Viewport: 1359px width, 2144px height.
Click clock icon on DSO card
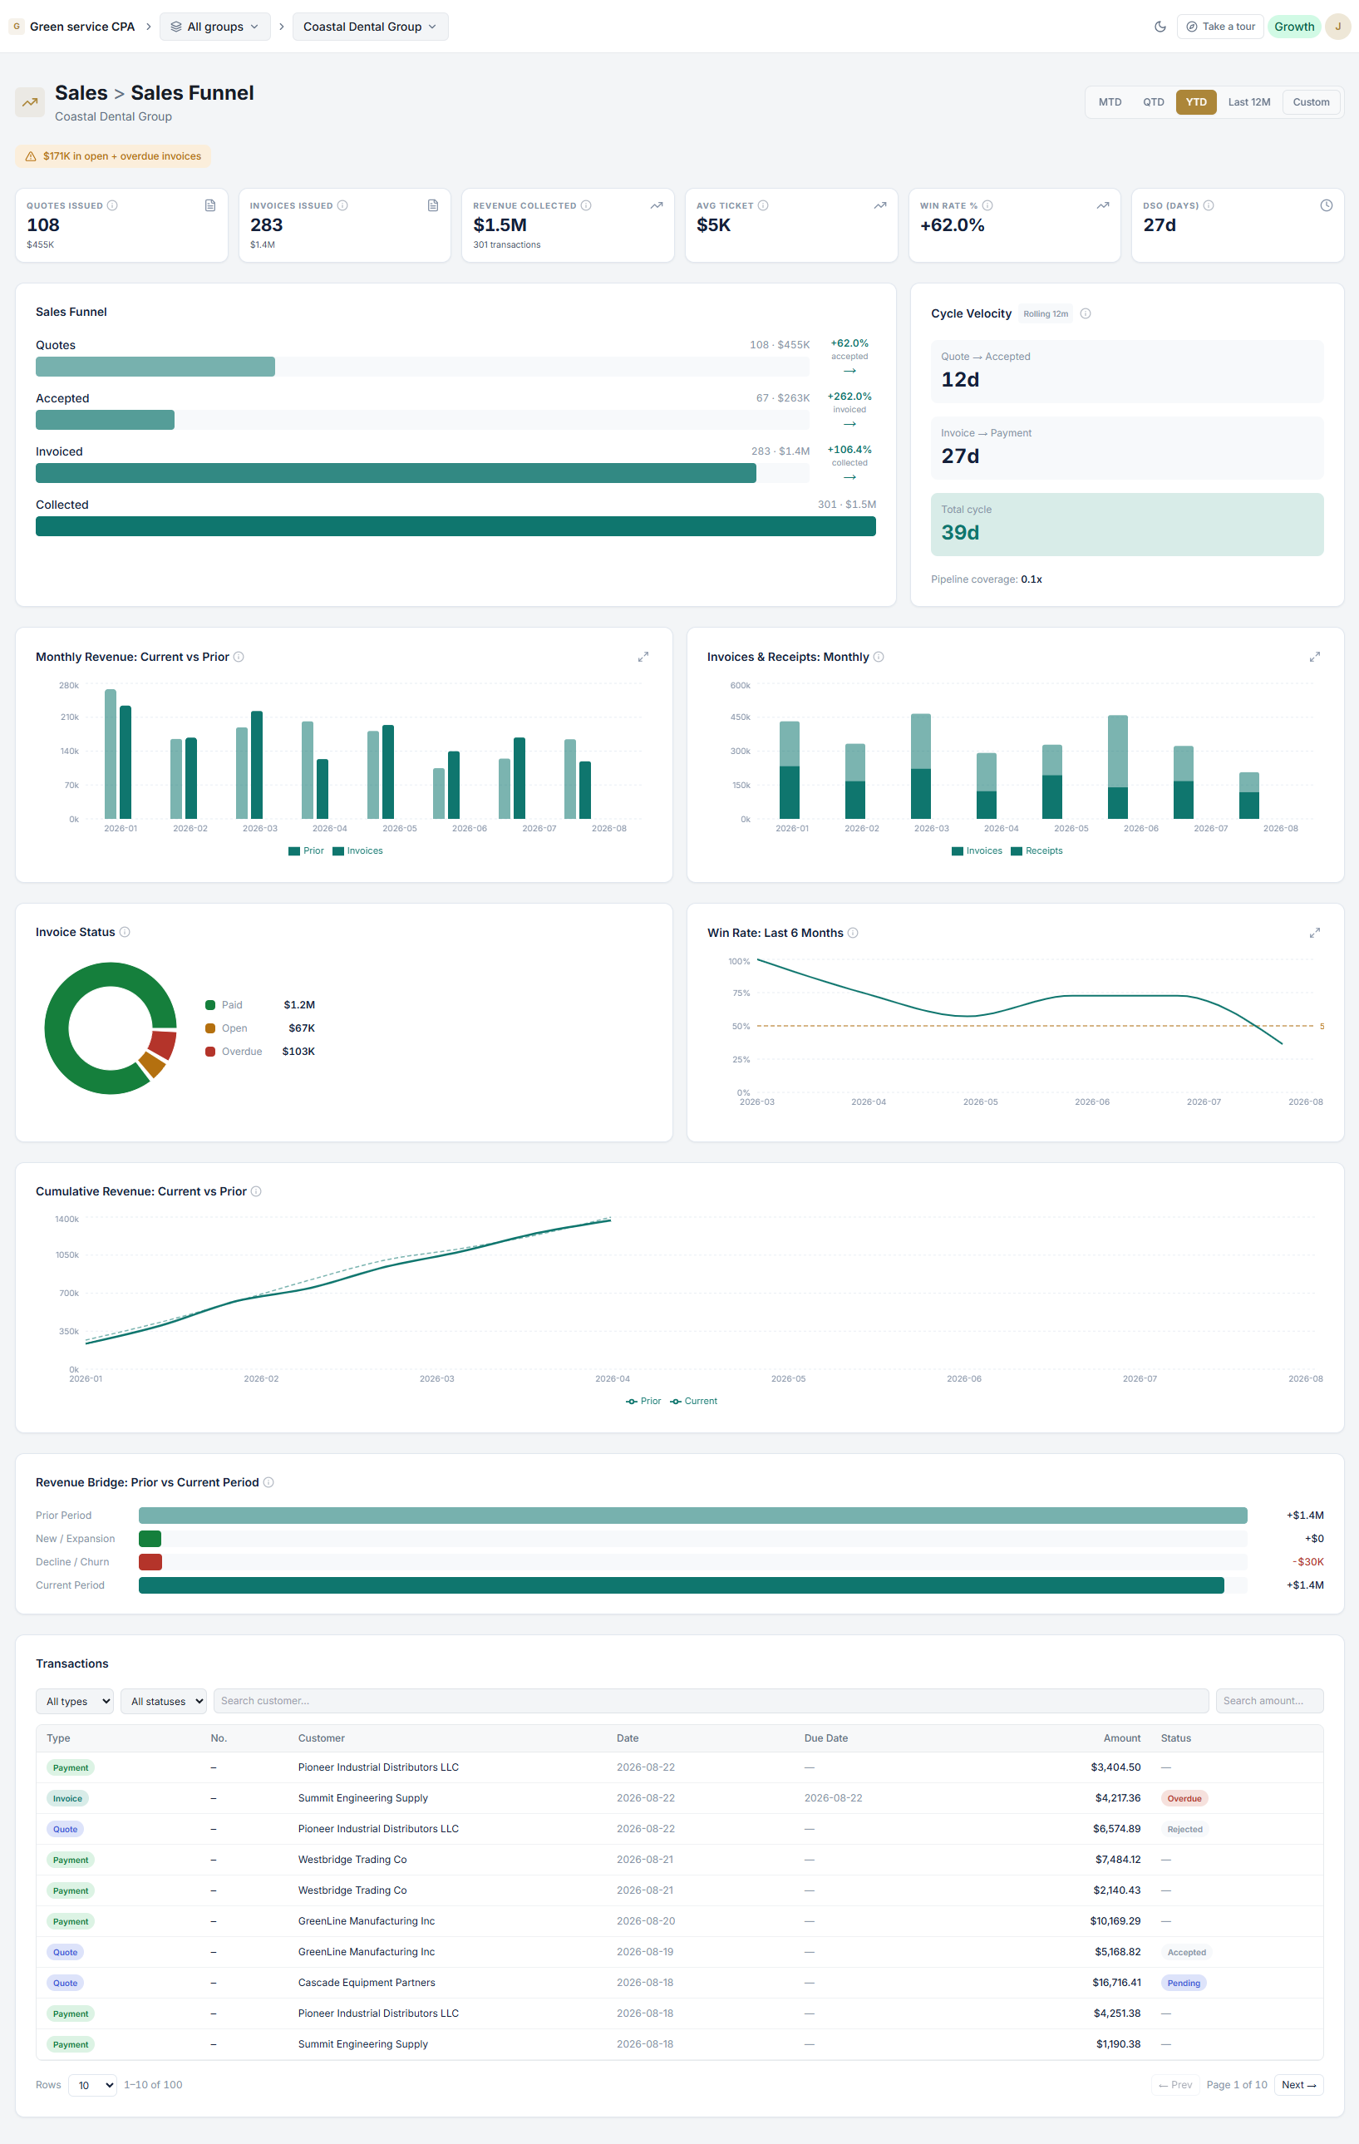pyautogui.click(x=1326, y=205)
